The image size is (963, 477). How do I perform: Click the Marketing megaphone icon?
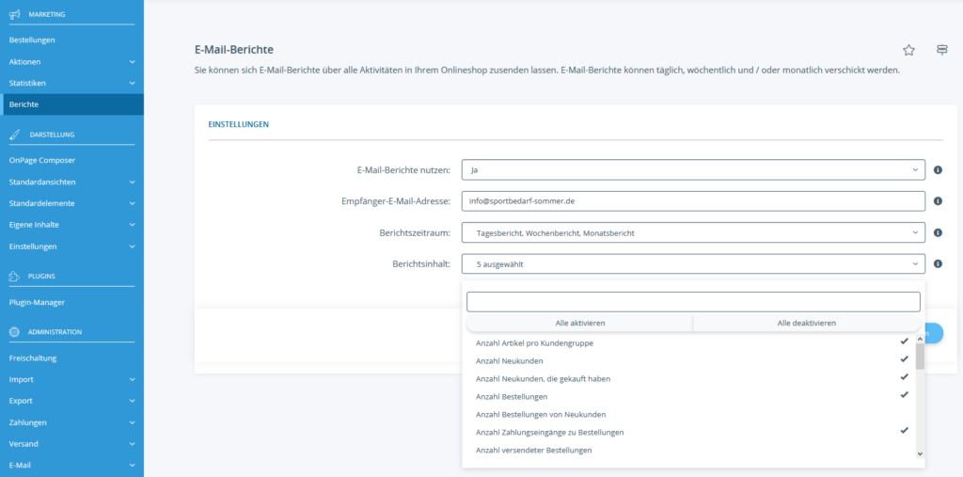[15, 14]
